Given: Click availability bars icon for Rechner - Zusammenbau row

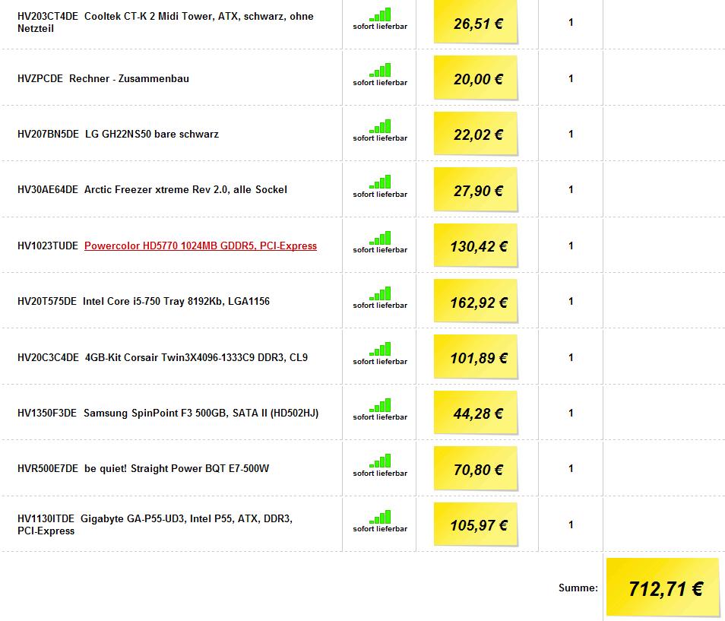Looking at the screenshot, I should coord(380,70).
